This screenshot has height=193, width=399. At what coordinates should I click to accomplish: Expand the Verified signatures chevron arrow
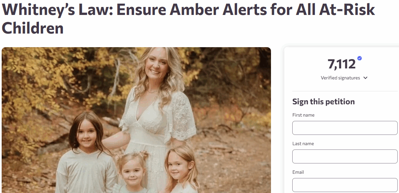[x=365, y=78]
